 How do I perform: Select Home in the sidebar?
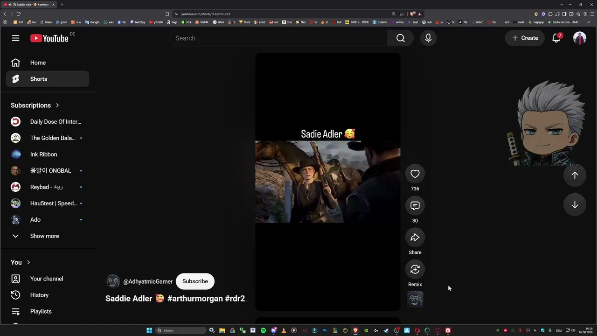48,63
